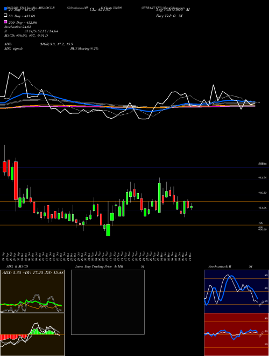Click the 'ADX & MACD' panel title
The image size is (269, 356).
(x=17, y=266)
